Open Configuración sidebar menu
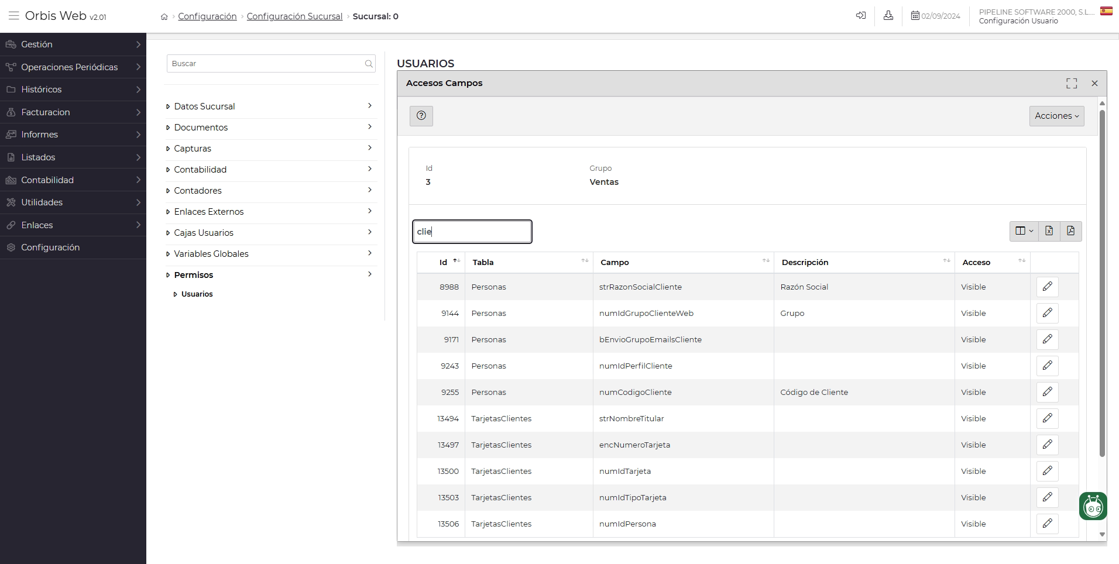This screenshot has height=564, width=1119. click(73, 247)
